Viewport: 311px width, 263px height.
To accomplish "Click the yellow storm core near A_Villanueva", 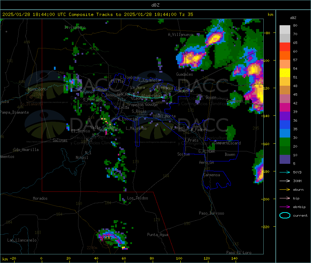I will click(214, 38).
